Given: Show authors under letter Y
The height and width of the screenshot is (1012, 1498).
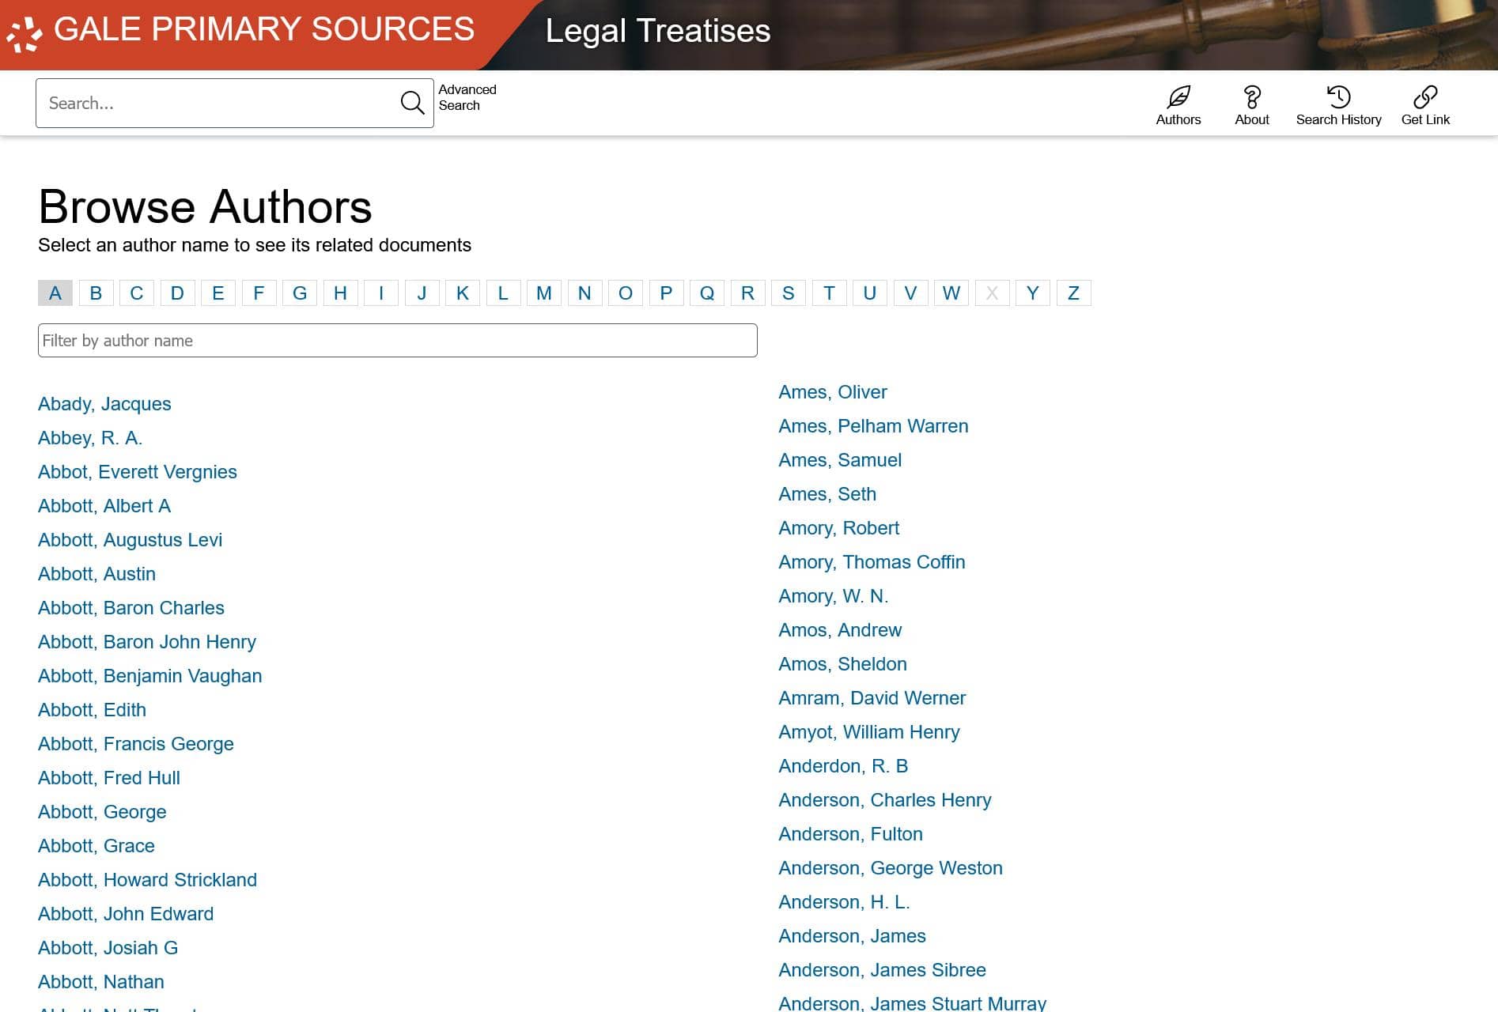Looking at the screenshot, I should point(1033,293).
